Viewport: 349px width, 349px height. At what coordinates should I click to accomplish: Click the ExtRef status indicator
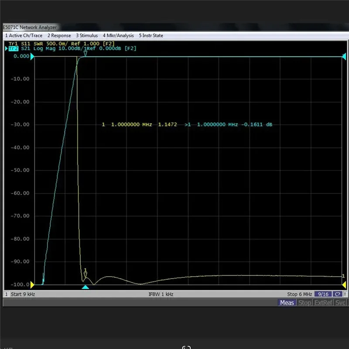pyautogui.click(x=323, y=302)
